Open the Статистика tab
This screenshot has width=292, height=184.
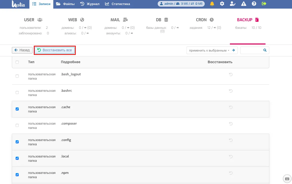point(117,4)
